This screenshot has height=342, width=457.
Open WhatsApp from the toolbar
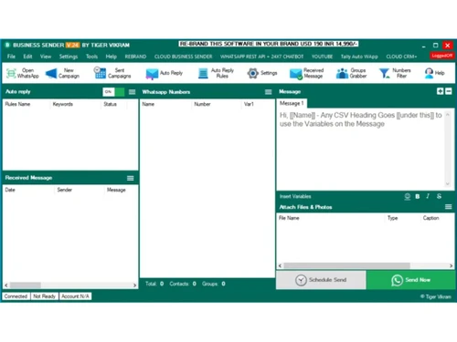[23, 73]
